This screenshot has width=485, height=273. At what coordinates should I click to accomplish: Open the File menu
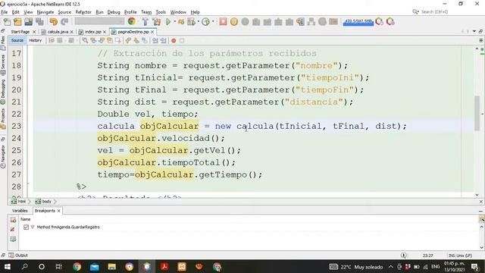(5, 12)
